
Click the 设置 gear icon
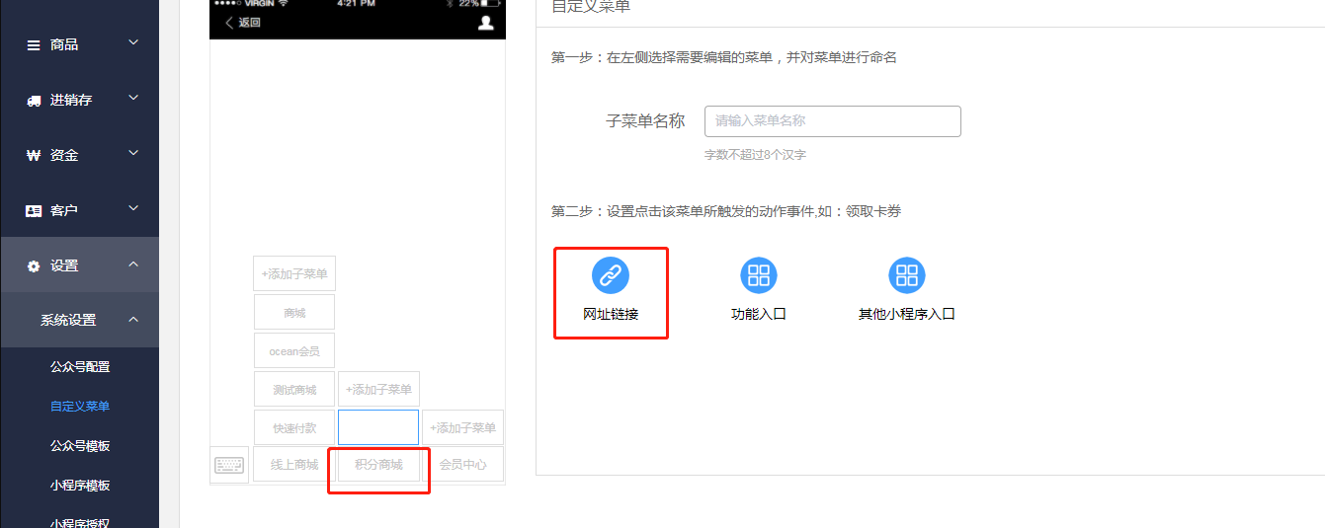tap(34, 266)
